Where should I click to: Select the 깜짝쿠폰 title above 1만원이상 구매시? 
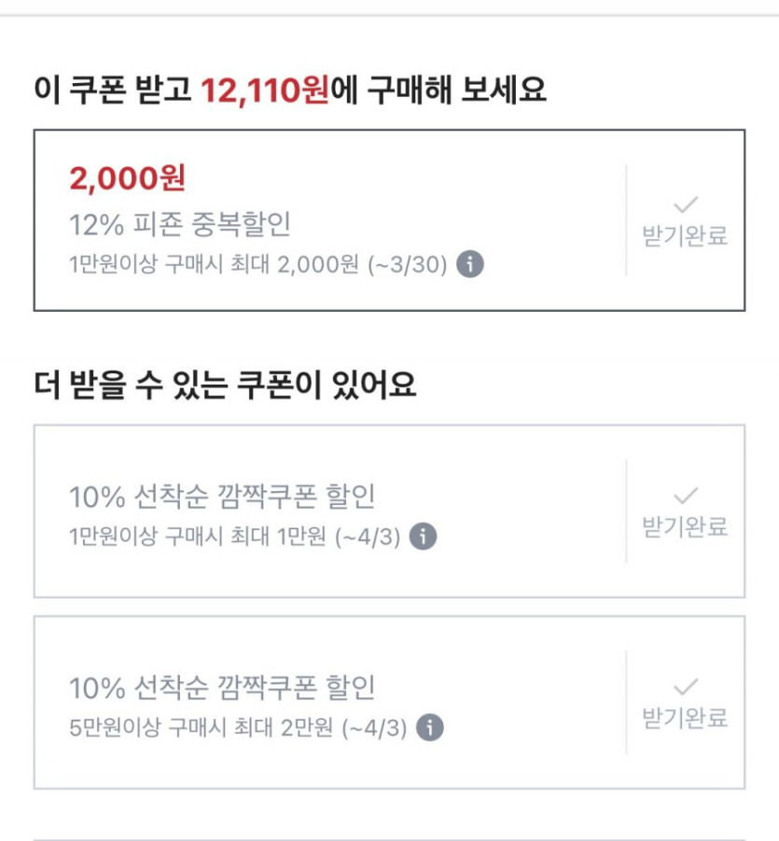click(x=222, y=497)
